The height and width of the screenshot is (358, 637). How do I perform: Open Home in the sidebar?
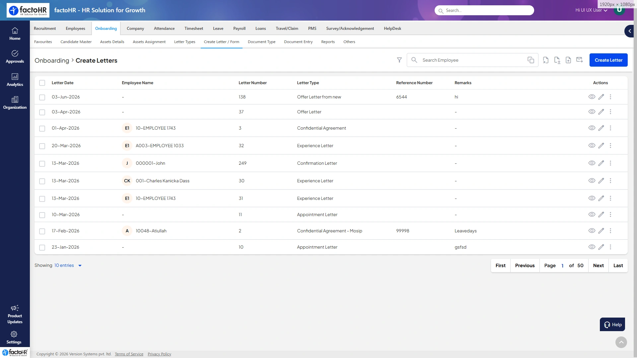coord(15,34)
